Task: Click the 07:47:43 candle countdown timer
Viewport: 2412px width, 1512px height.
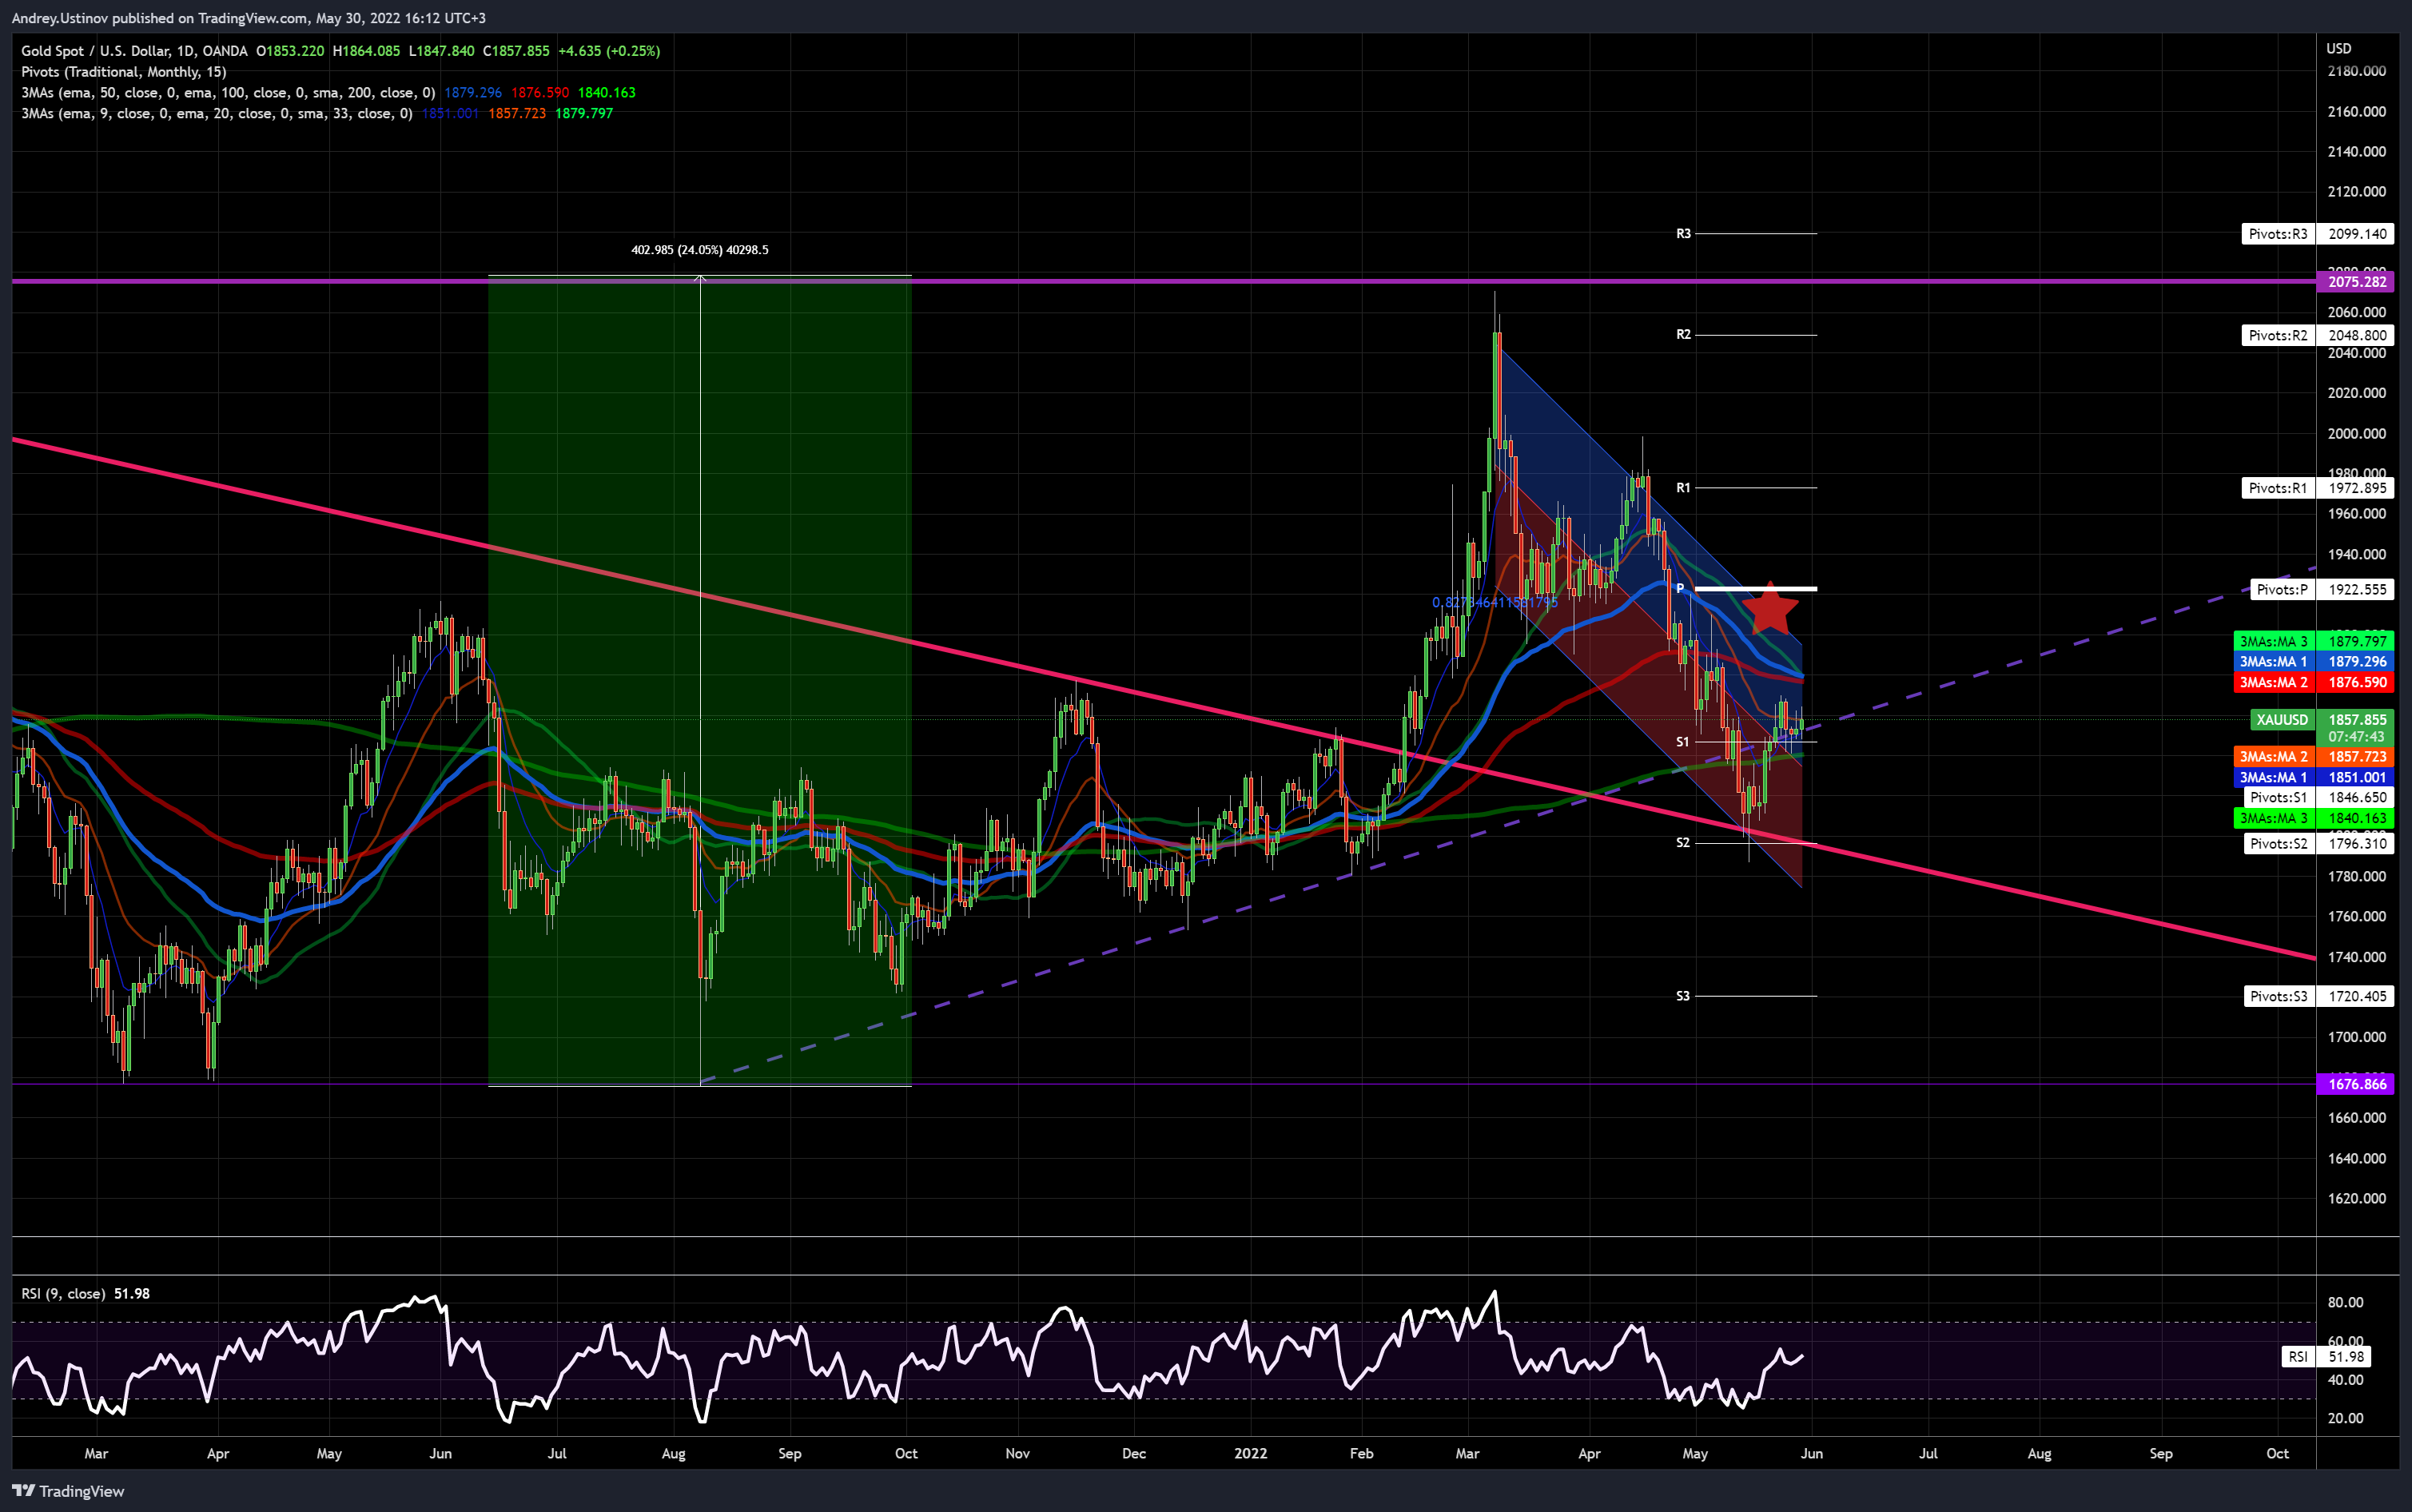Action: tap(2356, 737)
